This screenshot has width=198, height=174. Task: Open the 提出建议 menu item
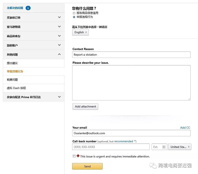12,63
